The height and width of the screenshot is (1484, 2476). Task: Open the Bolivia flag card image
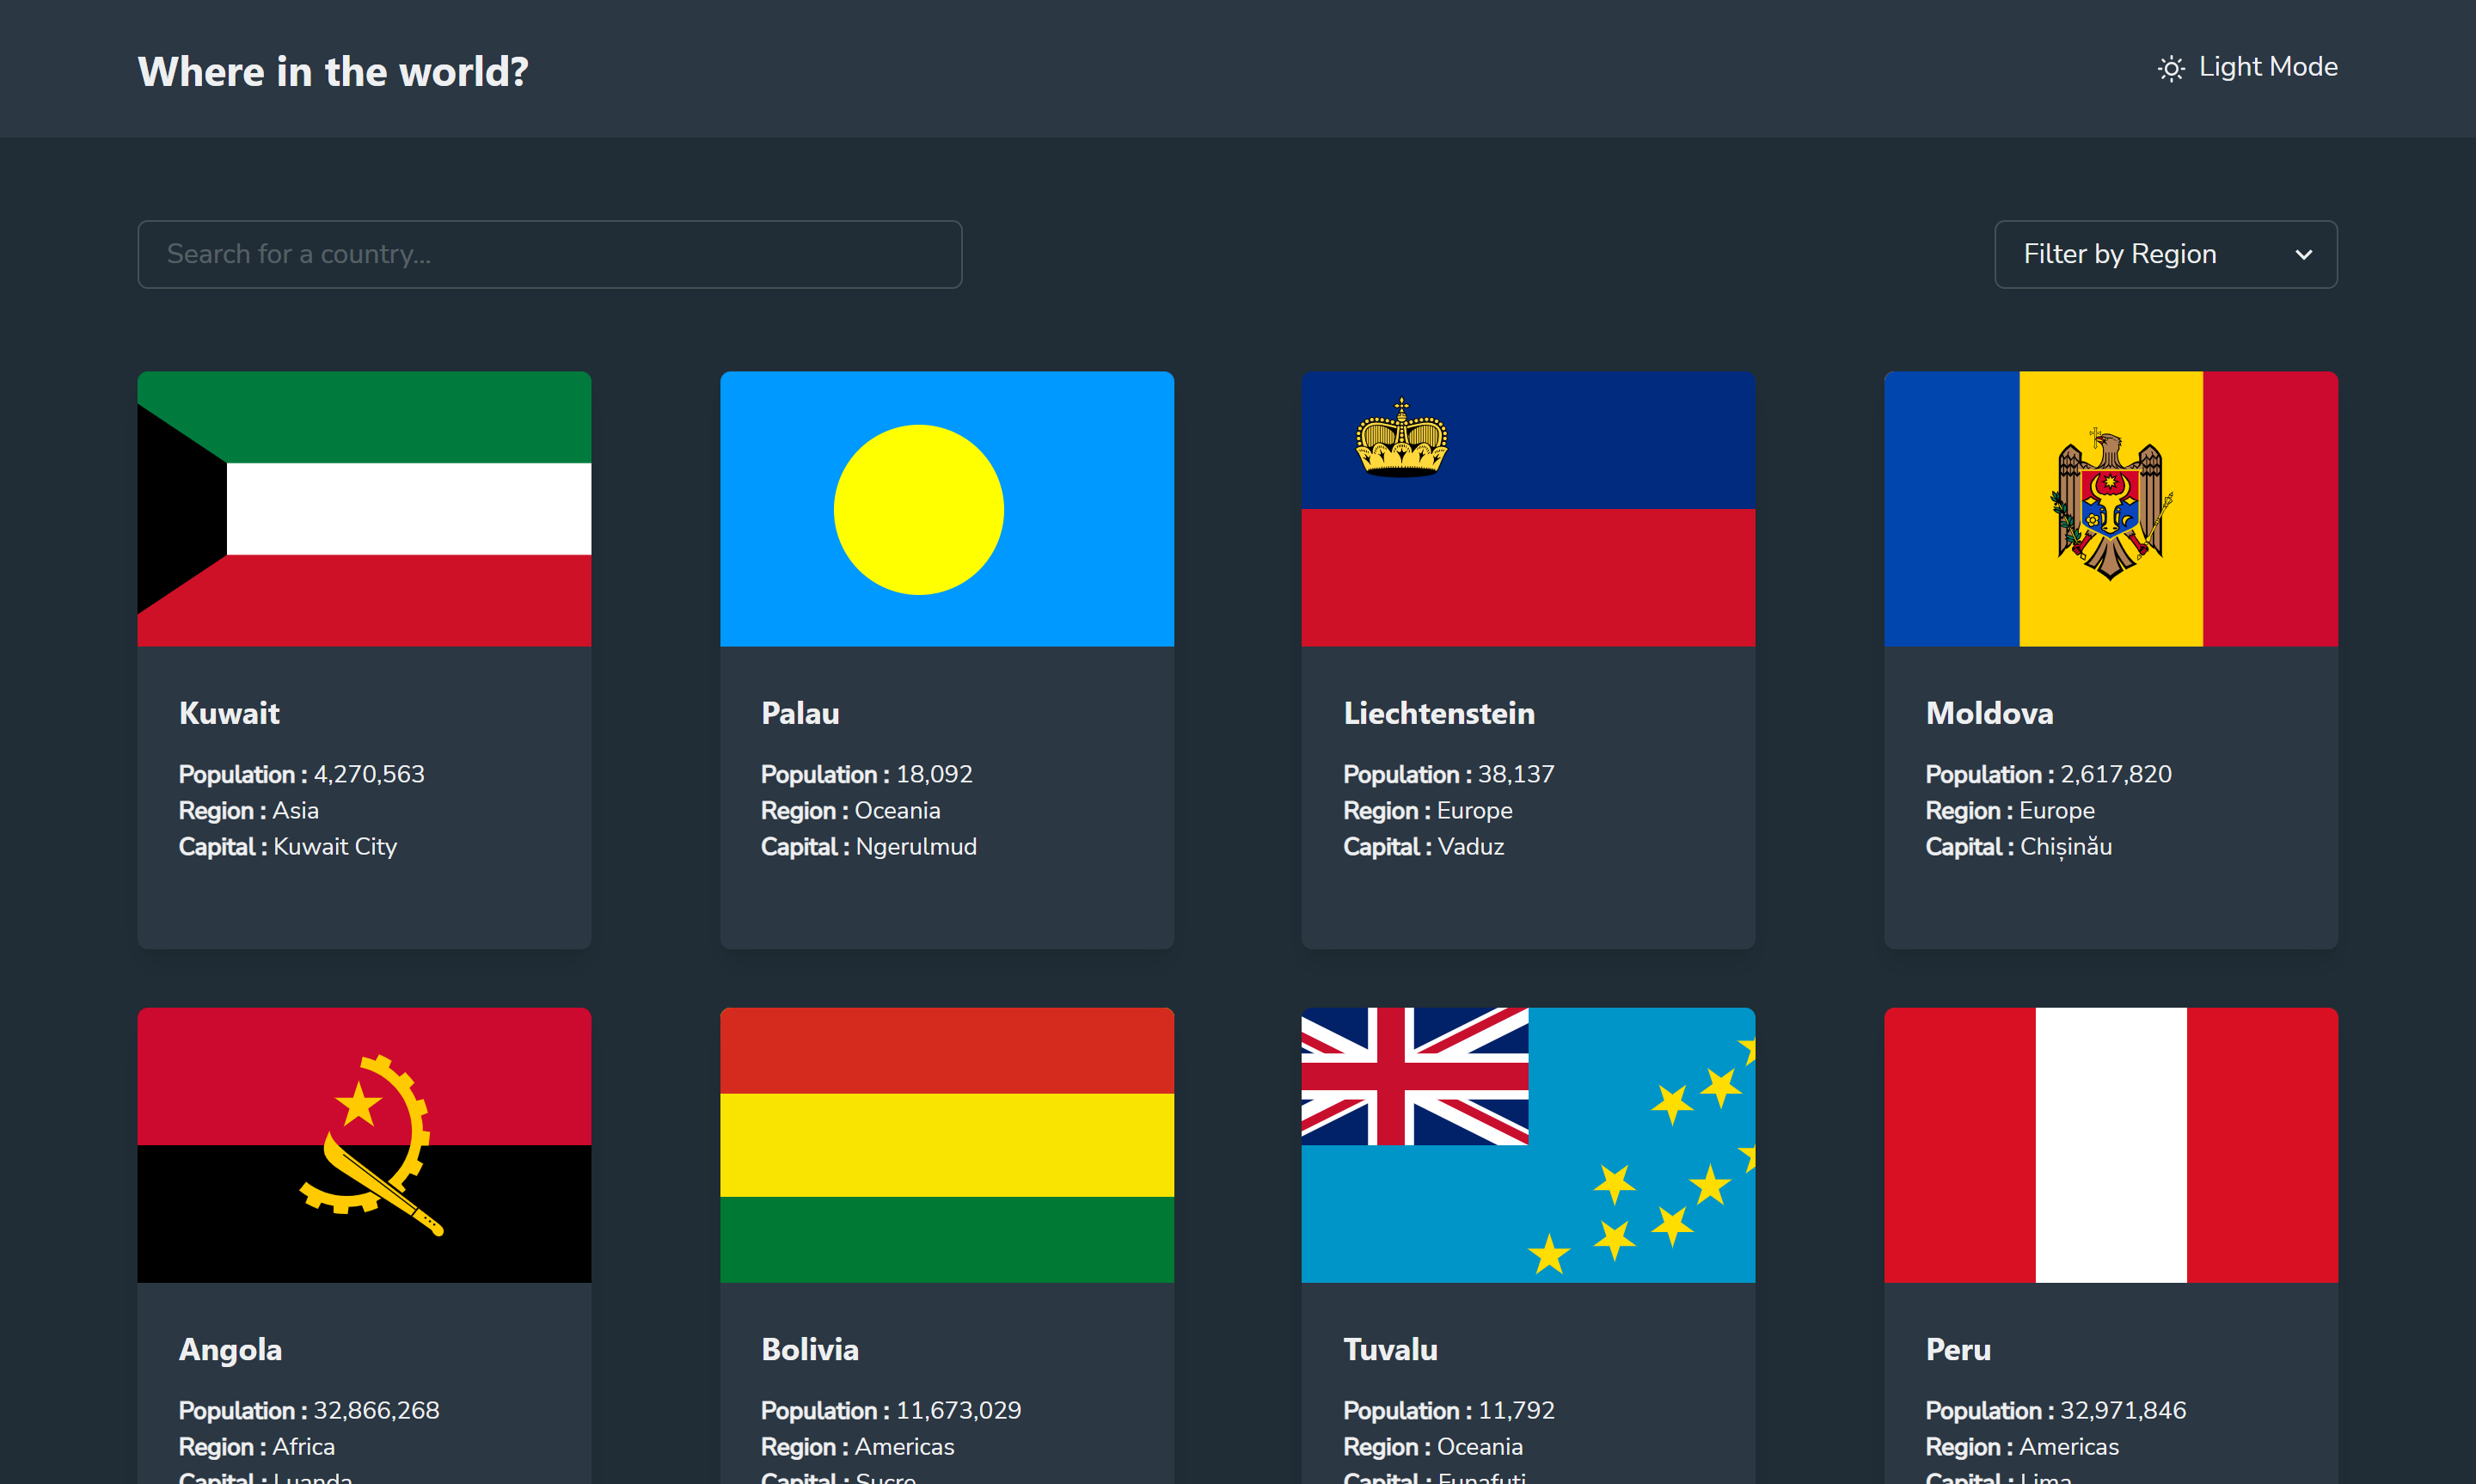946,1144
